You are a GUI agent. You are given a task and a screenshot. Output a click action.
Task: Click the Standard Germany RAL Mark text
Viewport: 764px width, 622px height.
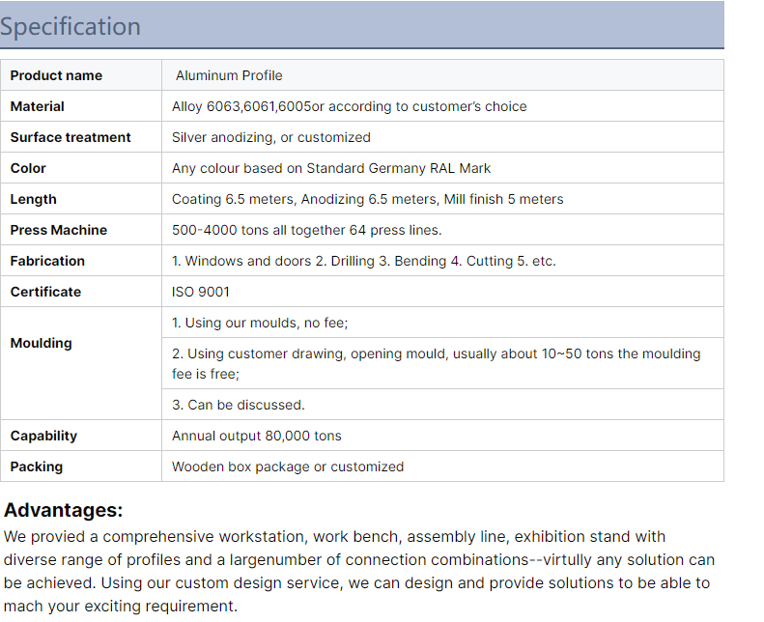tap(398, 168)
